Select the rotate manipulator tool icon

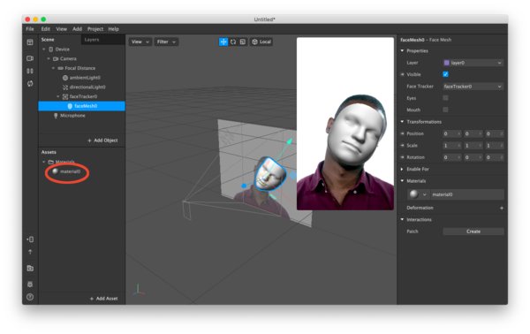point(233,42)
